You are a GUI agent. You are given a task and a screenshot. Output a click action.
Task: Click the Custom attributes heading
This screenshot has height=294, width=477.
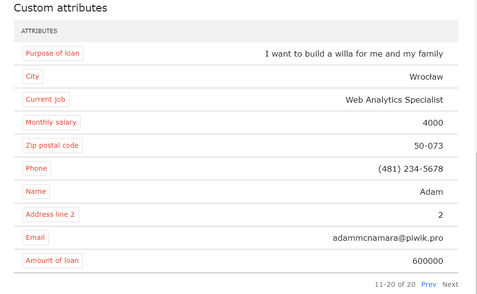point(60,8)
